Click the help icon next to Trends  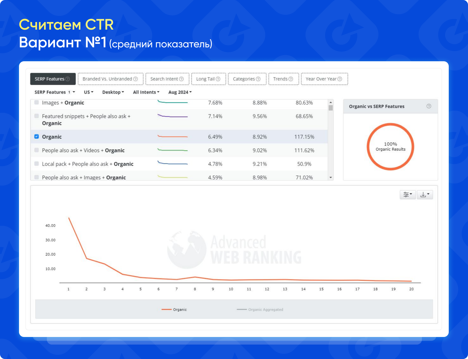pyautogui.click(x=291, y=79)
